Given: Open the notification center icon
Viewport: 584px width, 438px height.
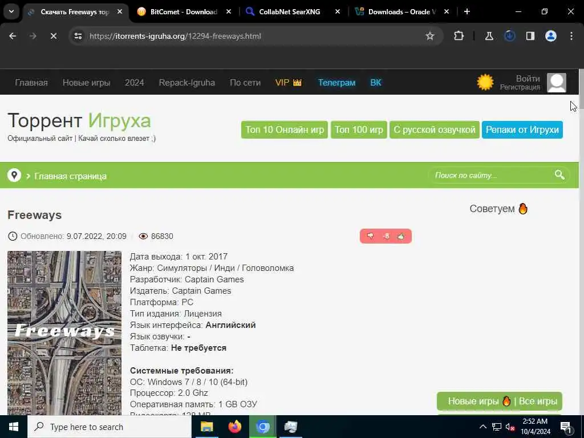Looking at the screenshot, I should (x=566, y=427).
